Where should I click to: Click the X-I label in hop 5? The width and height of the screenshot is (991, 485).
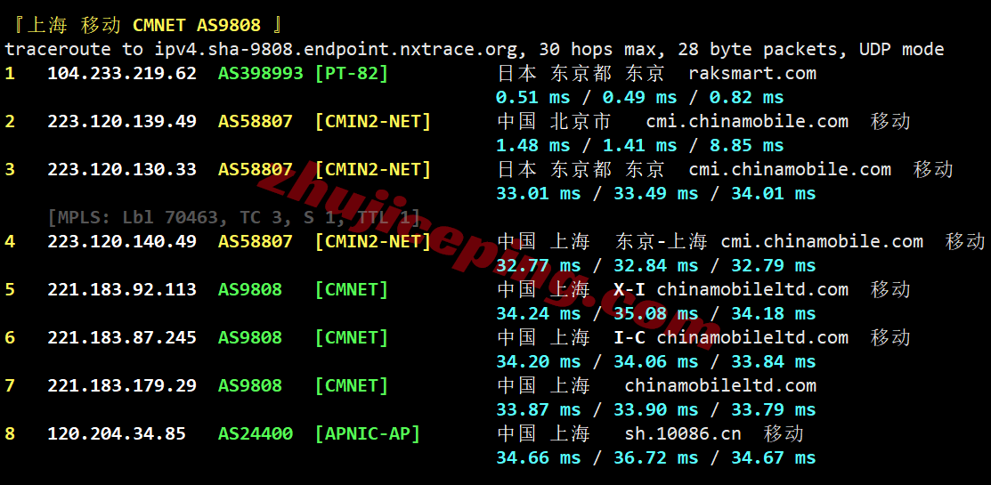coord(630,289)
